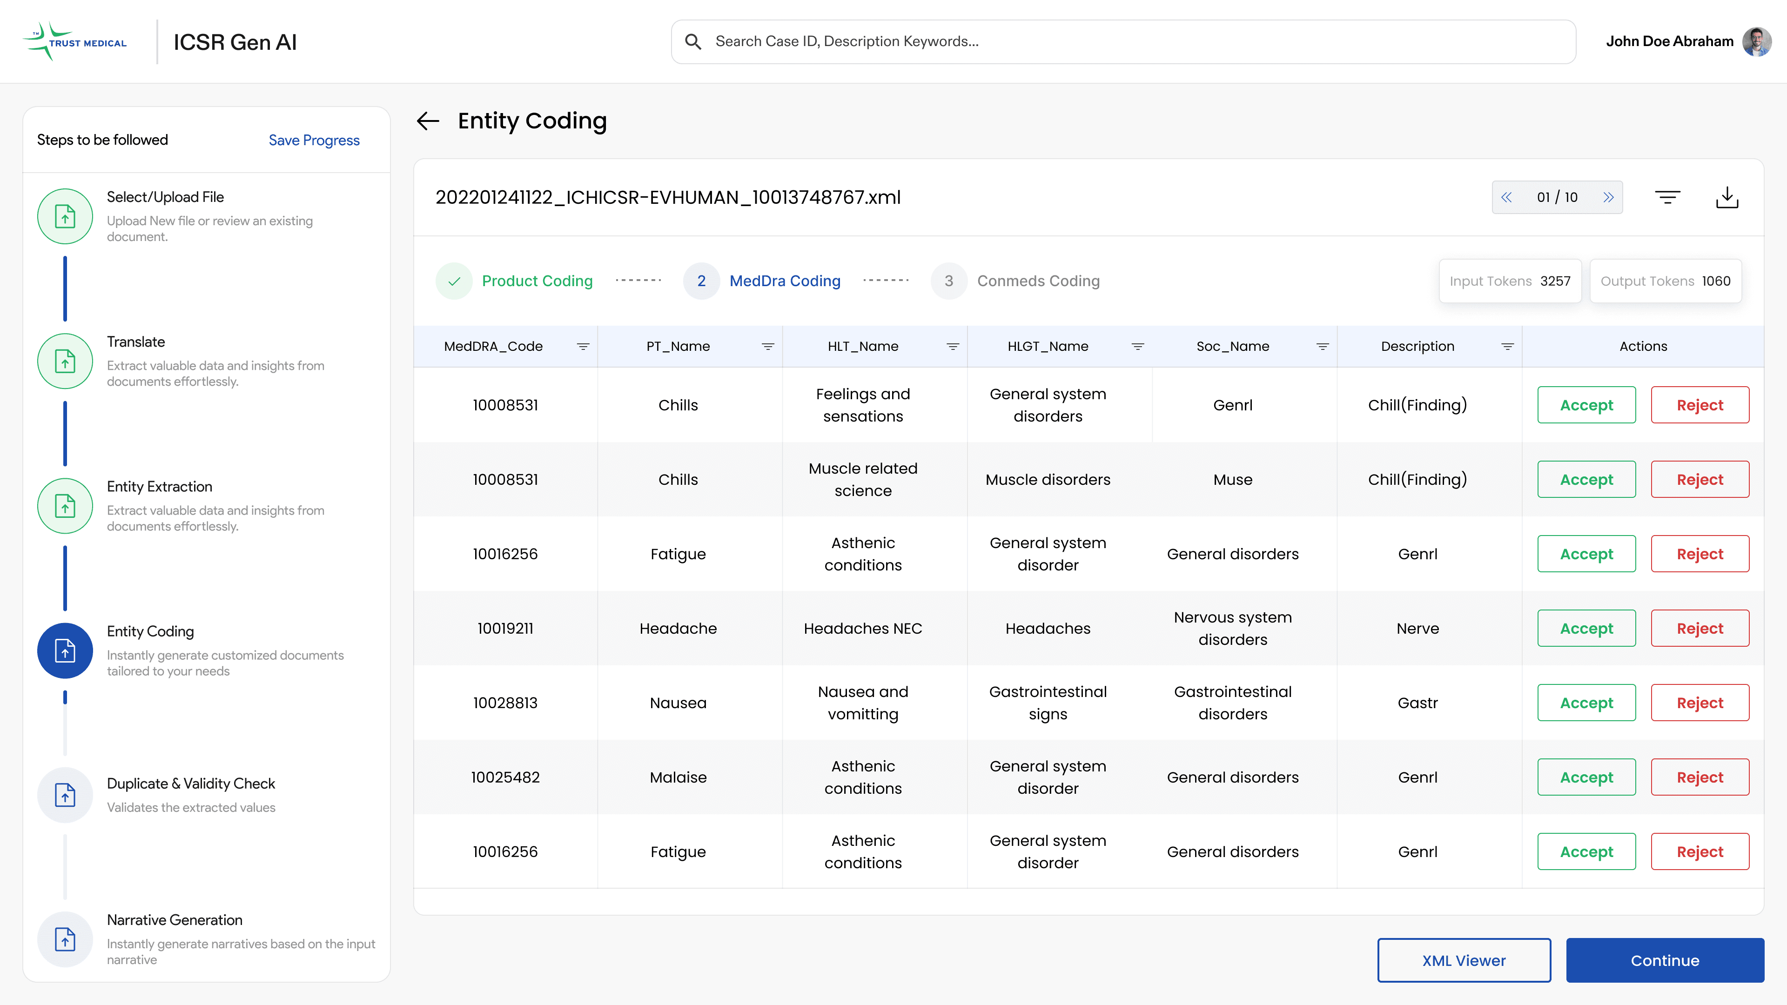Click Output Tokens 1060 box
This screenshot has width=1787, height=1005.
pos(1665,281)
